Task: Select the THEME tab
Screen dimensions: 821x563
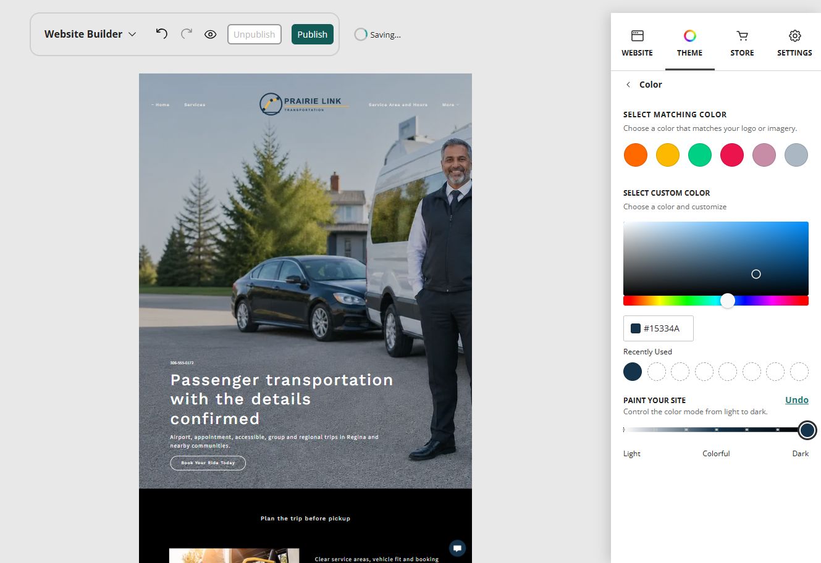Action: [x=689, y=43]
